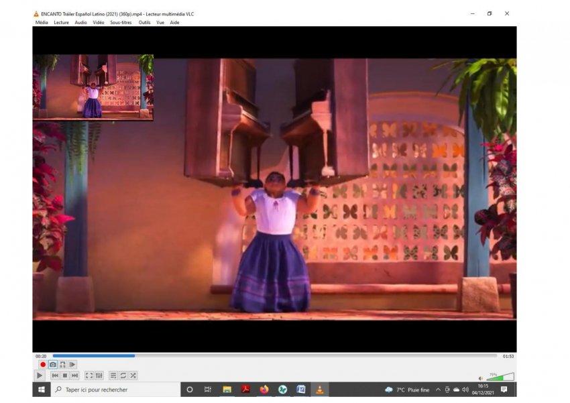Open system volume tray icon
Viewport: 570px width, 403px height.
pos(465,390)
